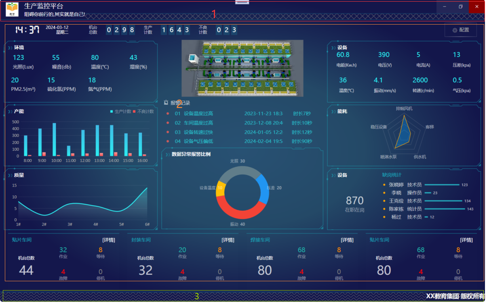Click the 振动(mm/s) value 4.1
This screenshot has width=487, height=303.
coord(378,80)
